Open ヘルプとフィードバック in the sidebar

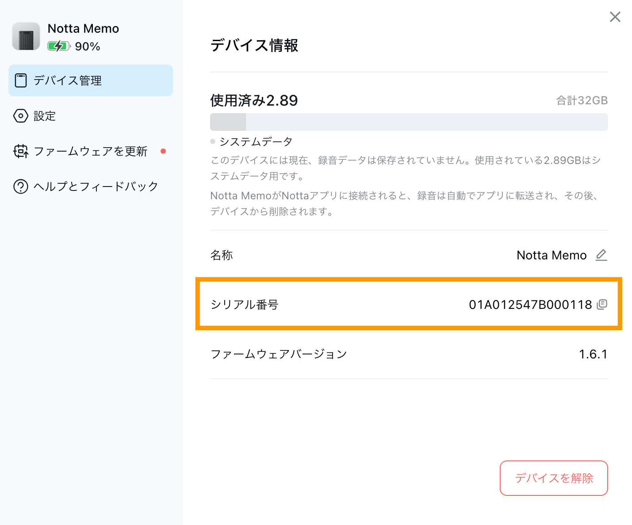pos(91,186)
